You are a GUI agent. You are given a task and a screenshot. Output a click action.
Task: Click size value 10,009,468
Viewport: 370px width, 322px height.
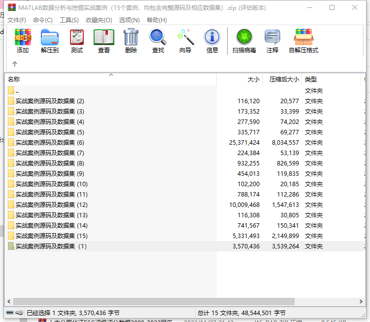coord(244,204)
